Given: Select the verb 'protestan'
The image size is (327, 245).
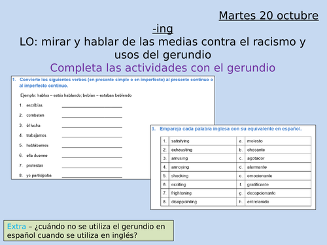Looking at the screenshot, I should [35, 165].
